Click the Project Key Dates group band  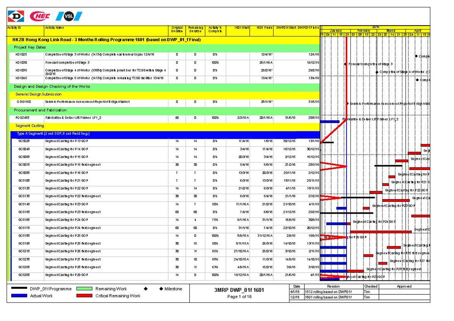pyautogui.click(x=164, y=48)
